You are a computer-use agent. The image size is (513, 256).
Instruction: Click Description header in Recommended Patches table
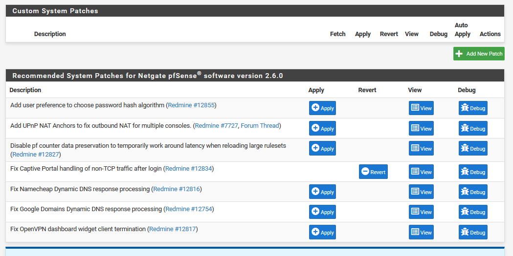tap(25, 90)
